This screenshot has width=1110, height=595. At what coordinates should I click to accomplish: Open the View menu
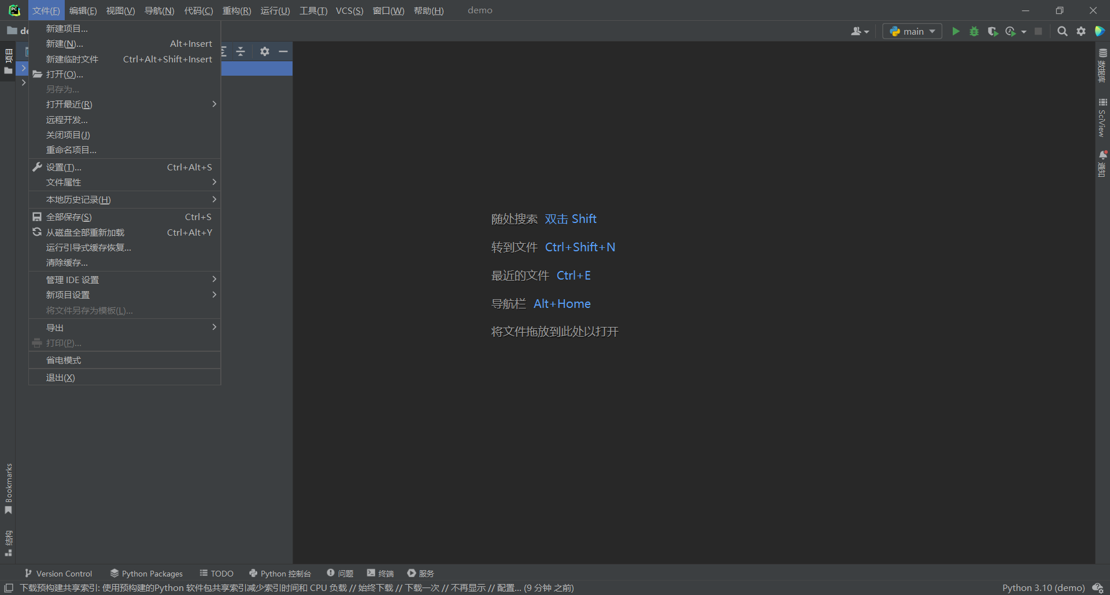point(120,10)
